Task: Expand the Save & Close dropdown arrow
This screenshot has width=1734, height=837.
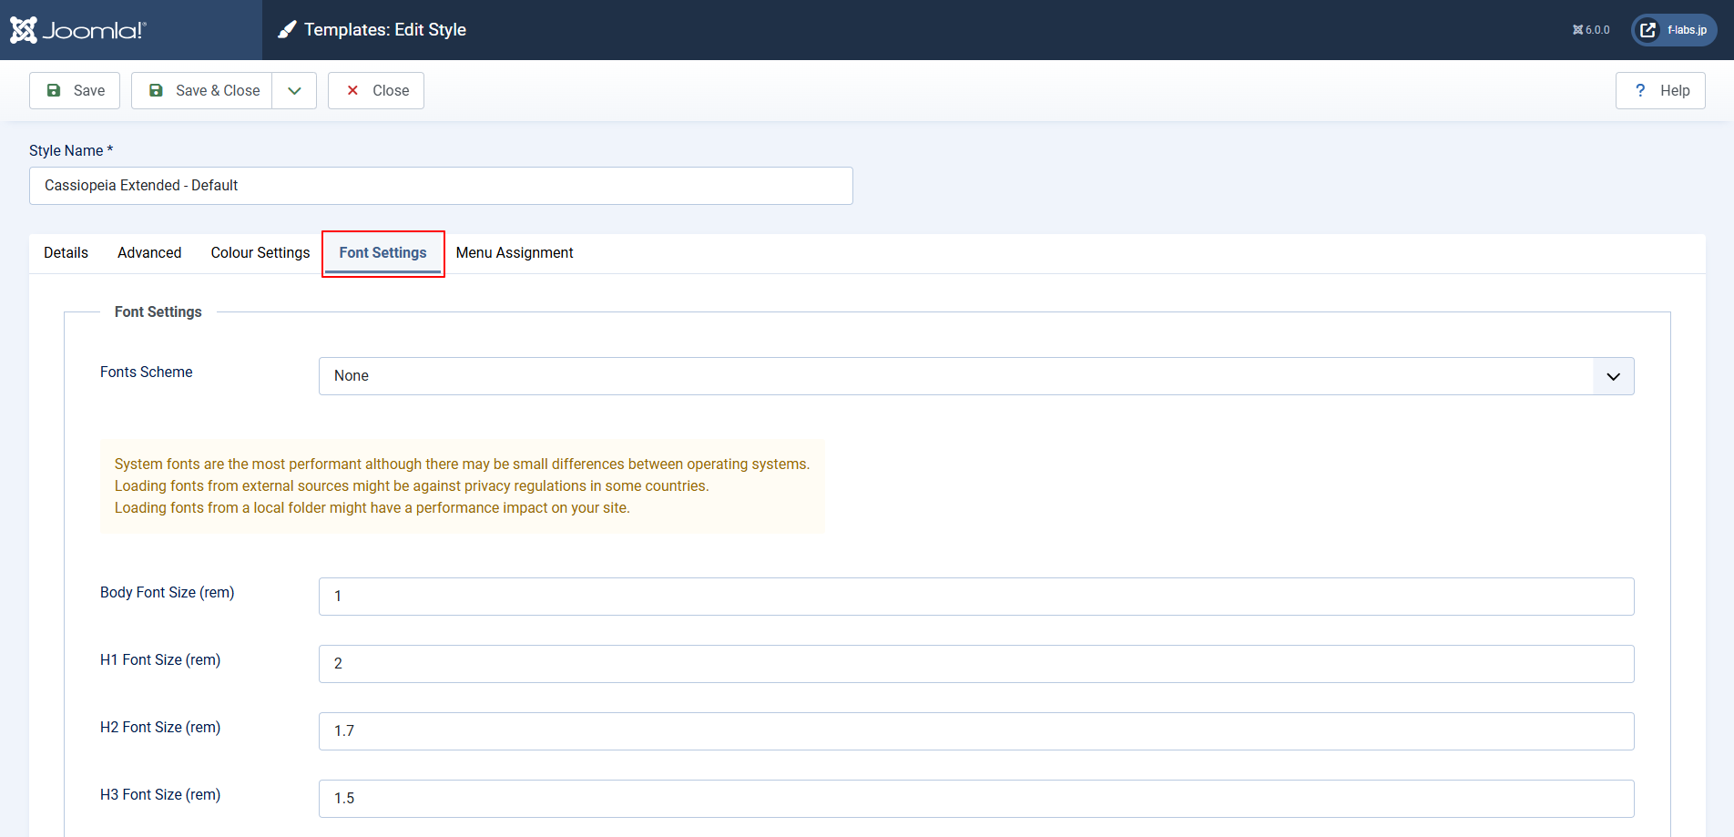Action: (294, 90)
